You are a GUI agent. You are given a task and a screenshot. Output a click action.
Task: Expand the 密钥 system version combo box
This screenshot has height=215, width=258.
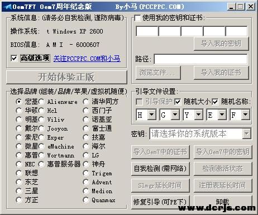coord(247,133)
